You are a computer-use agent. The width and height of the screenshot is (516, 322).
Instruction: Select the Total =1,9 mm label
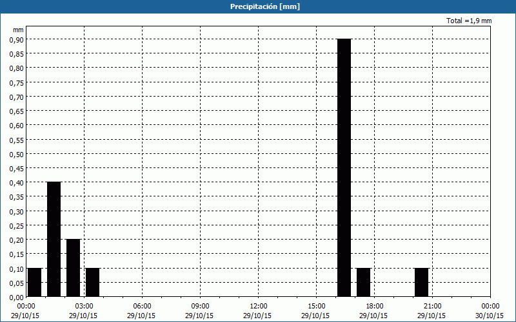coord(469,21)
